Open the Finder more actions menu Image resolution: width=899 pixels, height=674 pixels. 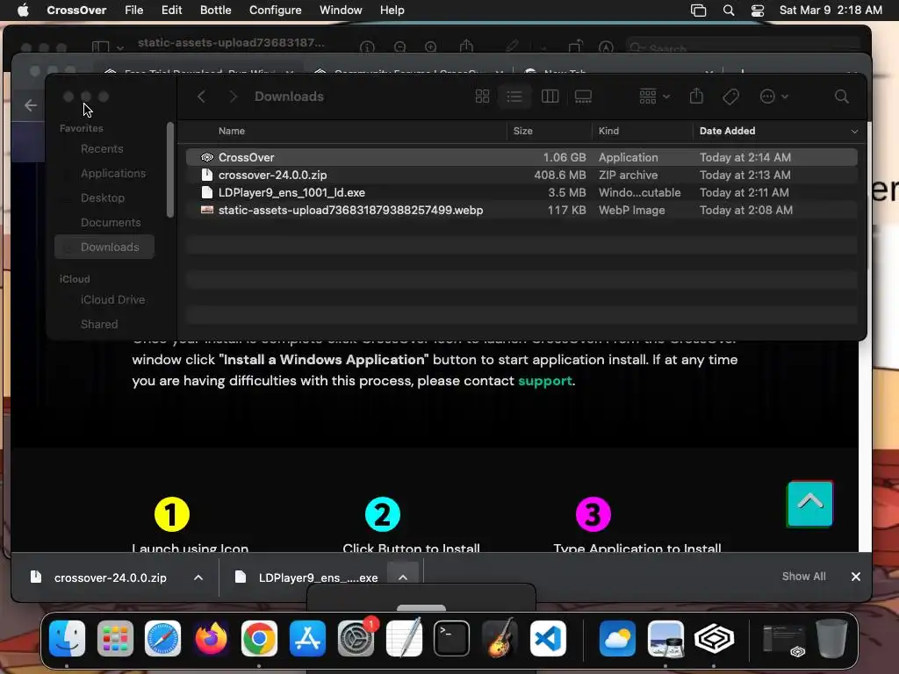[773, 97]
